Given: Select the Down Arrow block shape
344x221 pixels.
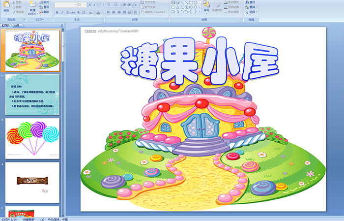Looking at the screenshot, I should (x=195, y=7).
